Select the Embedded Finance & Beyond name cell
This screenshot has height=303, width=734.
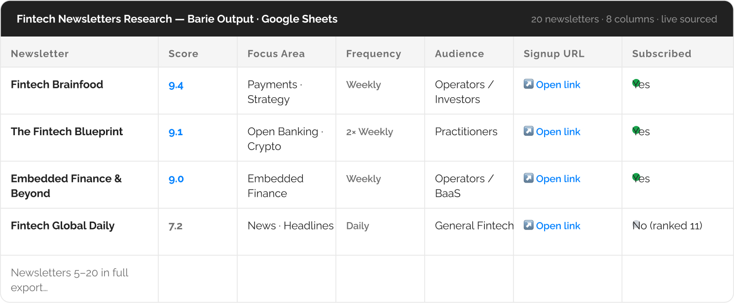66,186
